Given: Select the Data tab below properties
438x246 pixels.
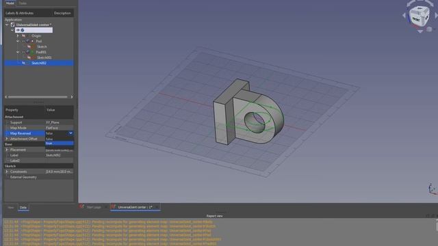Looking at the screenshot, I should pos(23,208).
